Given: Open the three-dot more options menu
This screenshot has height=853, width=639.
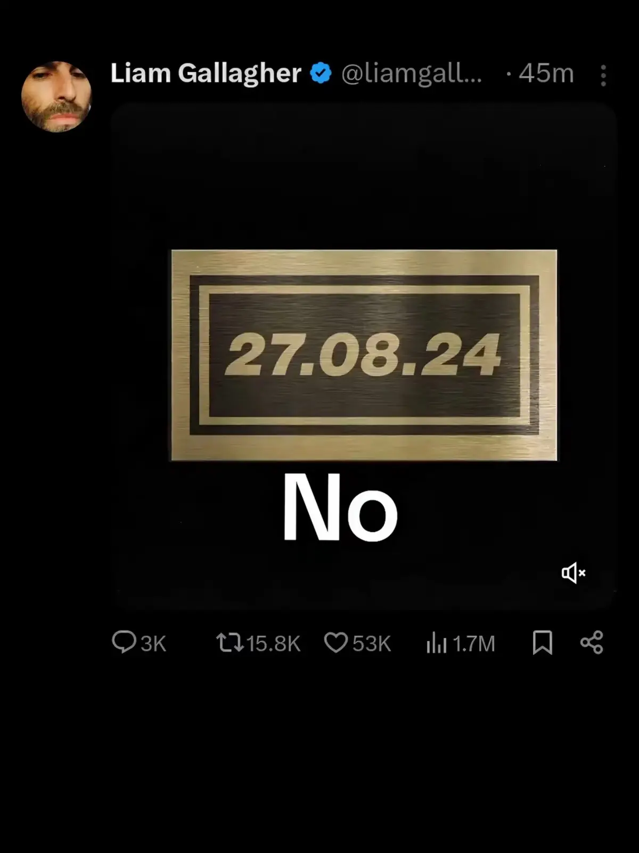Looking at the screenshot, I should 603,76.
